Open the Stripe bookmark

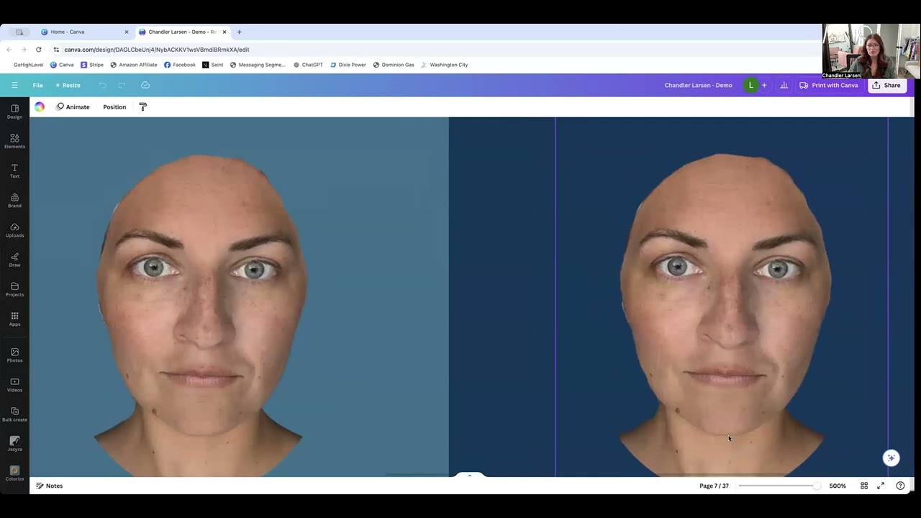[x=92, y=65]
